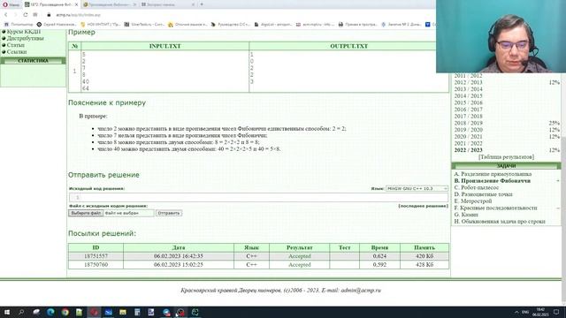This screenshot has width=566, height=318.
Task: Click the site padlock icon in address bar
Action: coord(49,15)
